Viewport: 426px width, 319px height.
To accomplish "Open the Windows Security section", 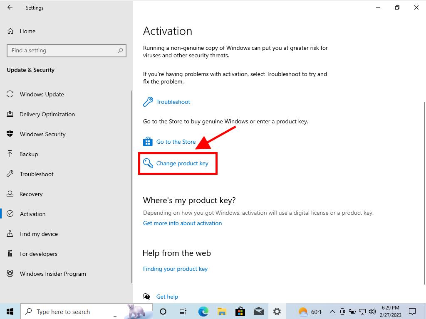I will (42, 134).
